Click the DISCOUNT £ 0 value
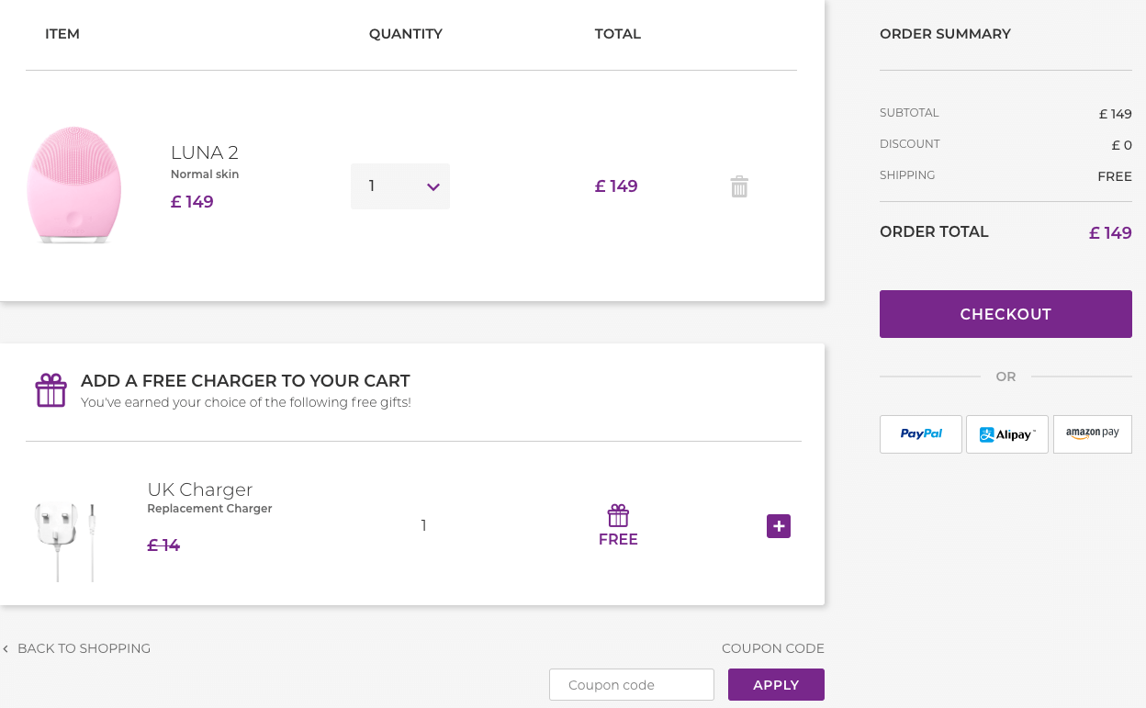Image resolution: width=1146 pixels, height=708 pixels. tap(1121, 145)
